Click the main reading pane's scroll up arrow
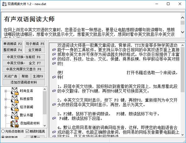 [183, 45]
